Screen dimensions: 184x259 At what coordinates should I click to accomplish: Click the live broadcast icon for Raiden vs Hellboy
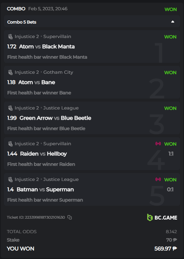pos(158,144)
